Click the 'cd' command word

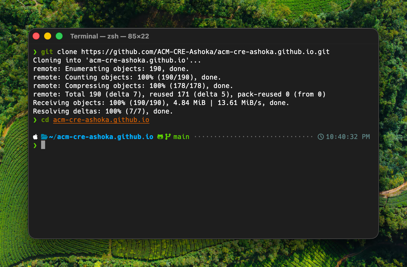tap(45, 120)
